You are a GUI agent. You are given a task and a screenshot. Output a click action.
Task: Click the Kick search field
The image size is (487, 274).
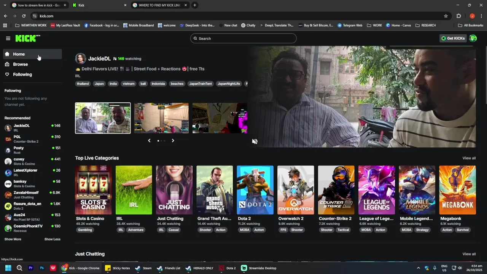coord(243,38)
